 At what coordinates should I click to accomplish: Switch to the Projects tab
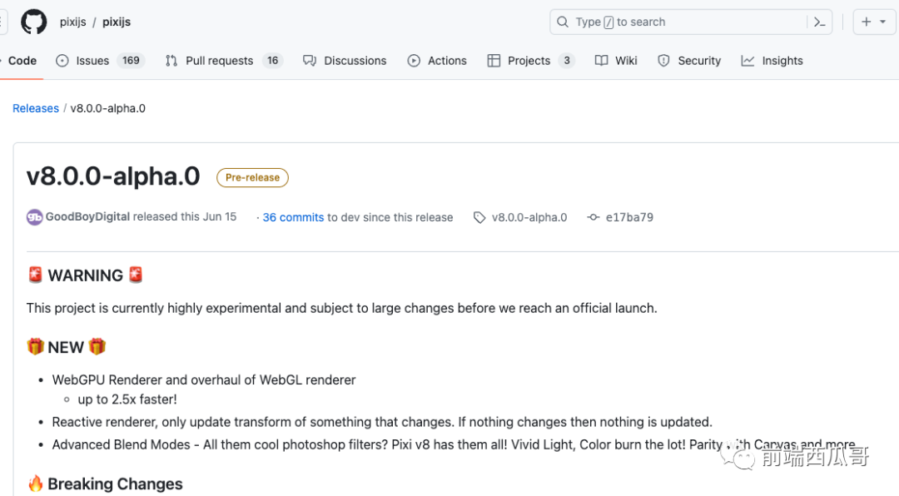[531, 61]
